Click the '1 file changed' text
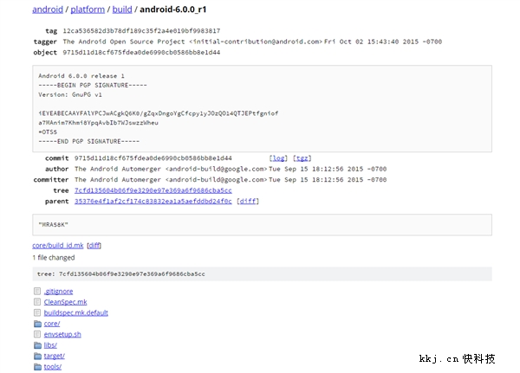The width and height of the screenshot is (520, 373). [x=54, y=257]
